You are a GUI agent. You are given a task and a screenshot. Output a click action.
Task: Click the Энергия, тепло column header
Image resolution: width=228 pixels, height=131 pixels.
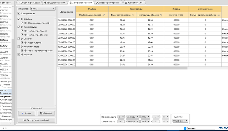point(176,15)
